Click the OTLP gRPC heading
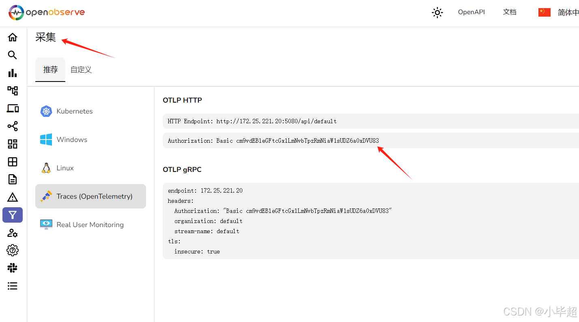Screen dimensions: 579x322 point(182,170)
